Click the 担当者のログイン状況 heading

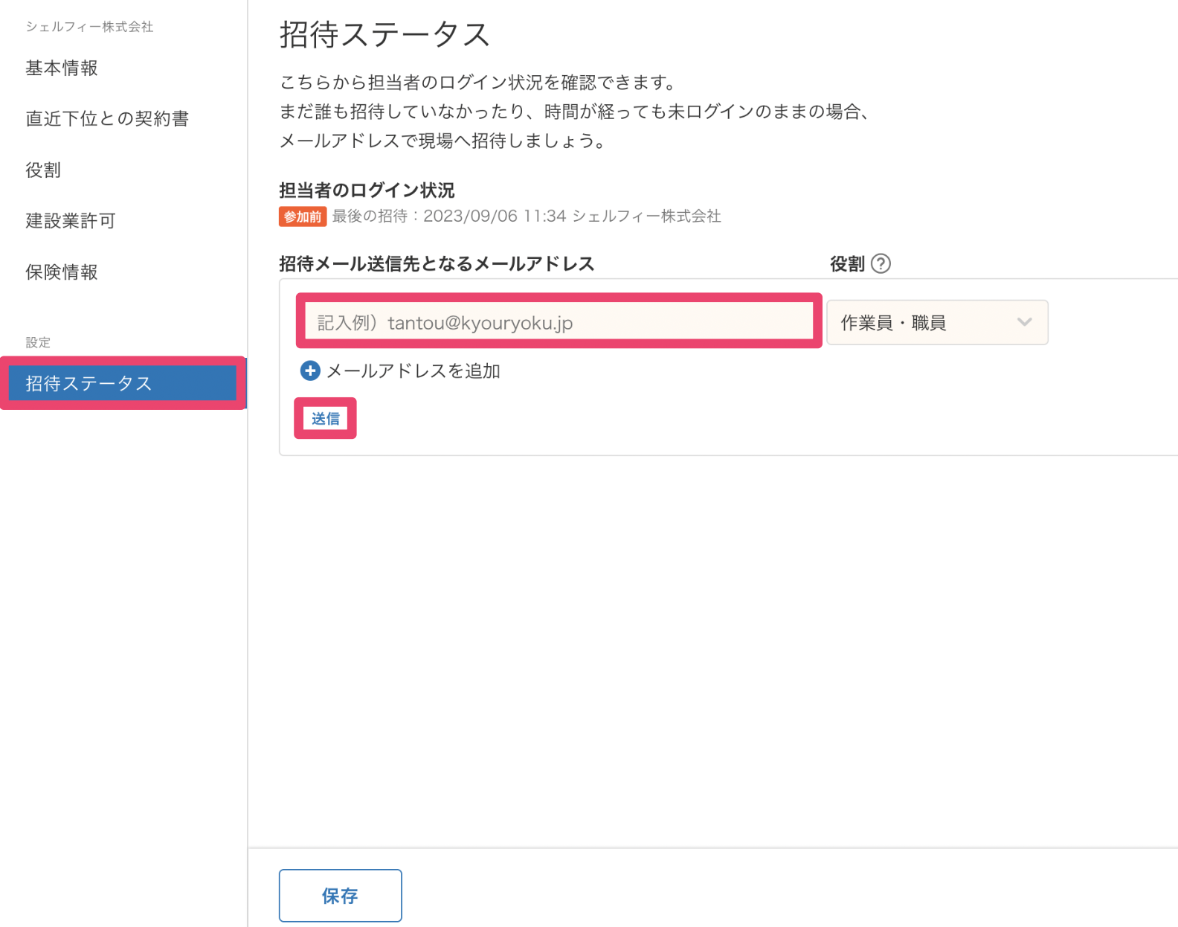click(367, 190)
